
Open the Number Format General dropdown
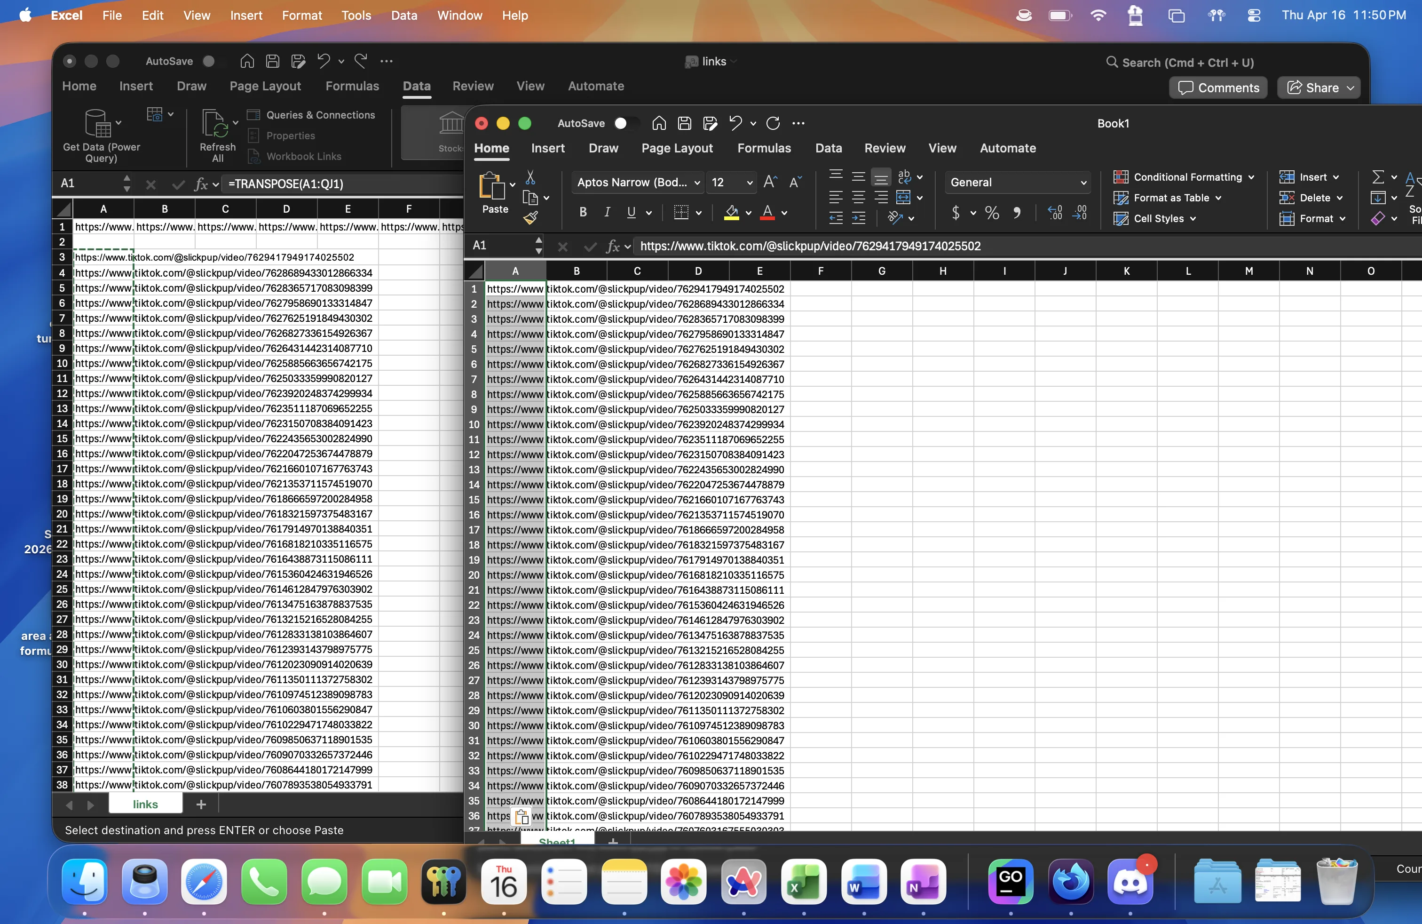[x=1018, y=182]
